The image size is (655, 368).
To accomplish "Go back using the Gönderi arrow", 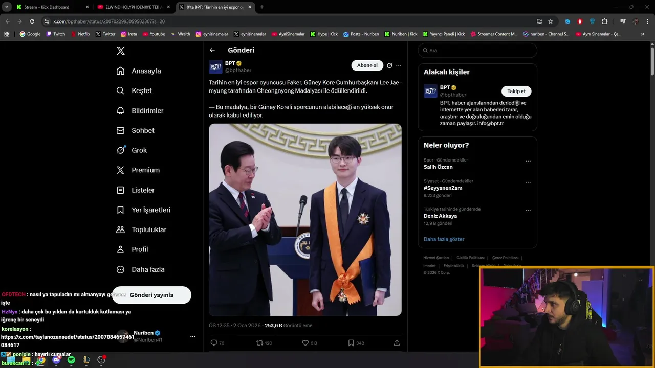I will [212, 50].
